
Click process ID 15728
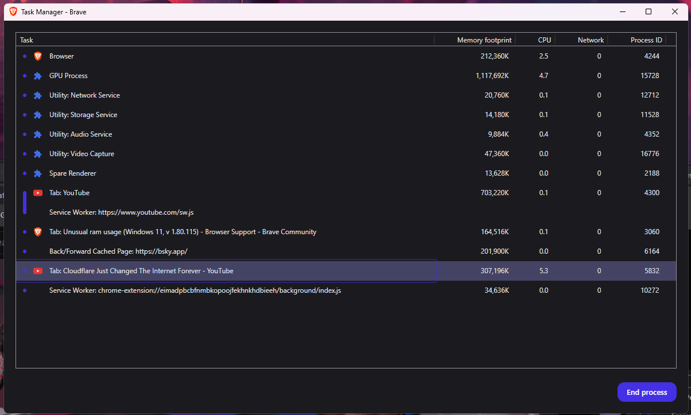point(650,76)
